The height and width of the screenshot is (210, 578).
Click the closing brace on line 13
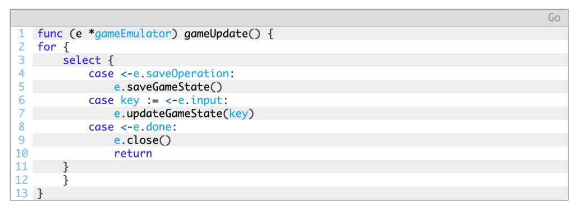(41, 193)
